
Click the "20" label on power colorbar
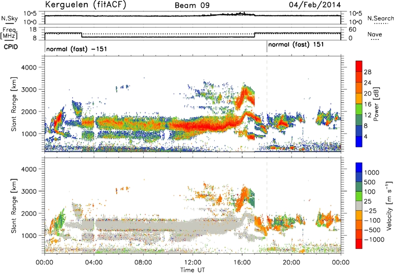tap(367, 94)
